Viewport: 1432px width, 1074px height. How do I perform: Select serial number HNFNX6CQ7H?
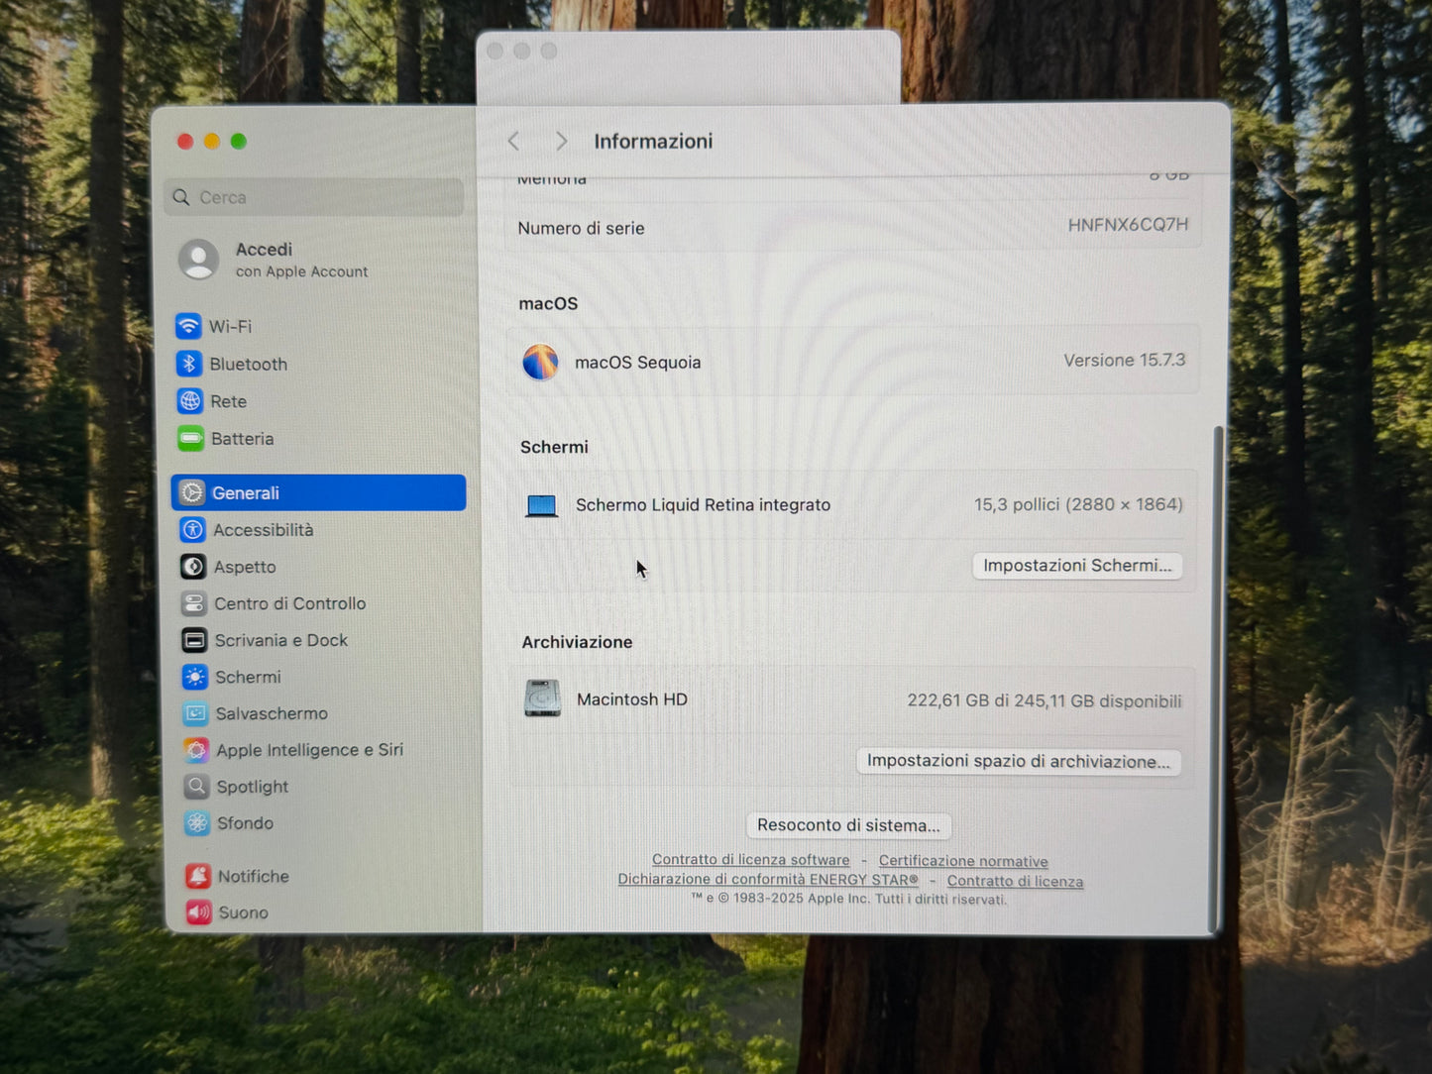click(x=1128, y=225)
